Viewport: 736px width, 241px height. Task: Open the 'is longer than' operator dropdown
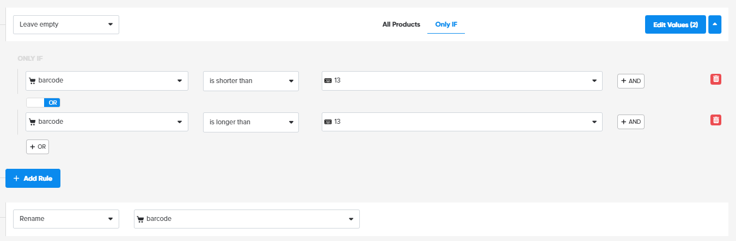point(251,122)
